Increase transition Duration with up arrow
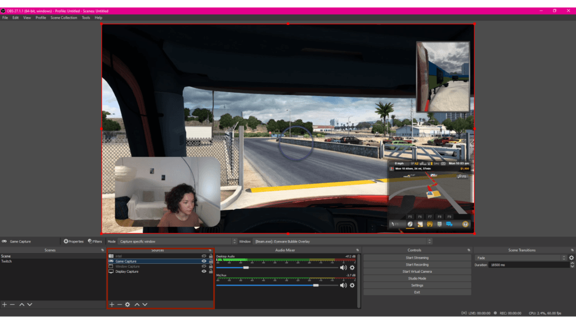This screenshot has width=576, height=324. [x=572, y=263]
